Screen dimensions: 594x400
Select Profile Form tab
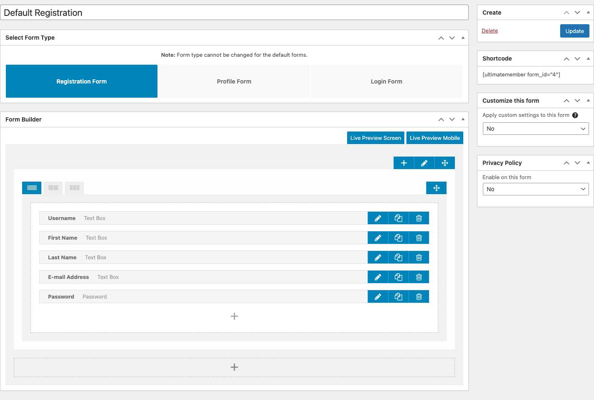[x=234, y=81]
